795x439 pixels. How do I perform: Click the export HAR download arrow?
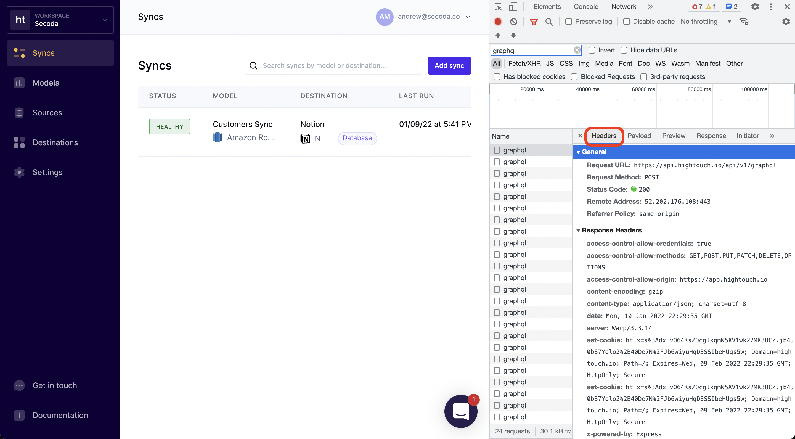pos(513,36)
